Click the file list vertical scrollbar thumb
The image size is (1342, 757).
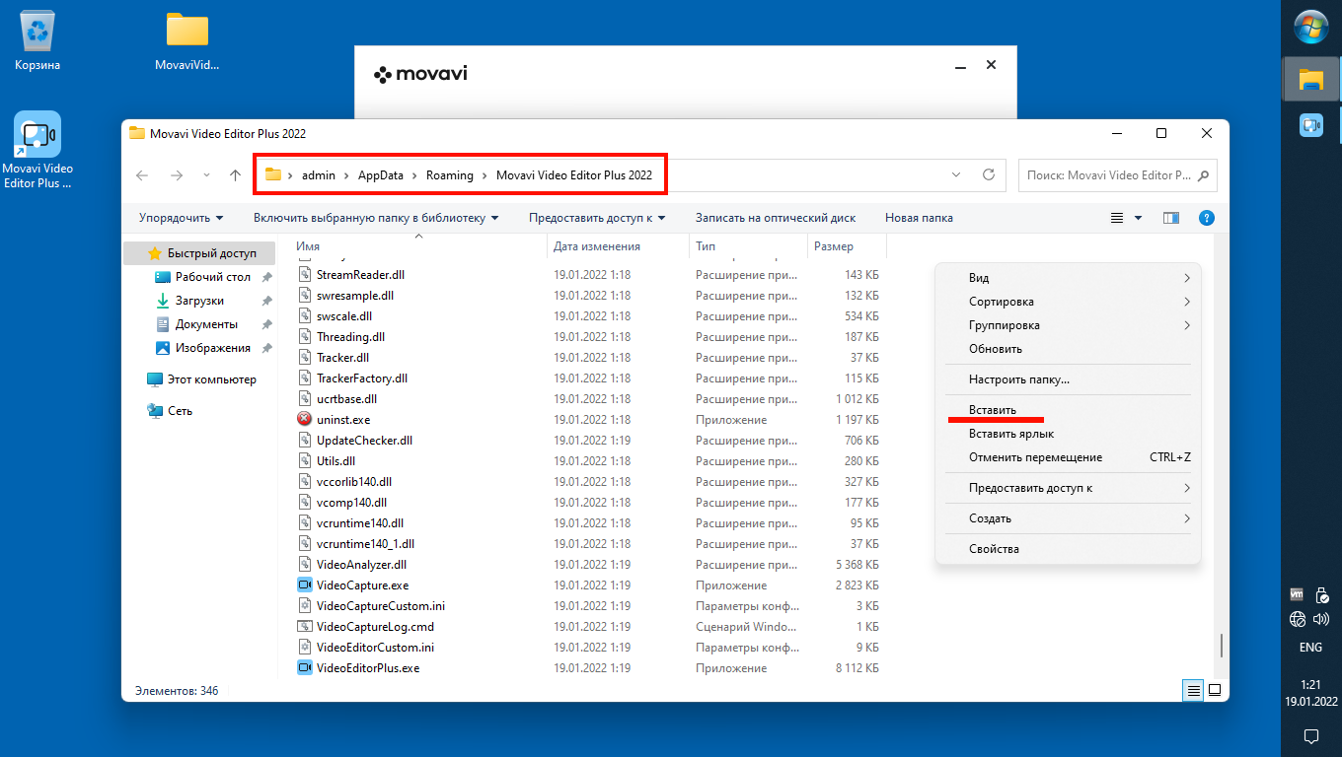click(x=1222, y=645)
